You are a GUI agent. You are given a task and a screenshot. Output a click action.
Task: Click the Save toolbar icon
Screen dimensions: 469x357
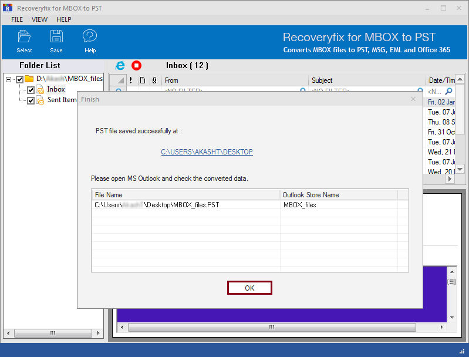click(56, 36)
